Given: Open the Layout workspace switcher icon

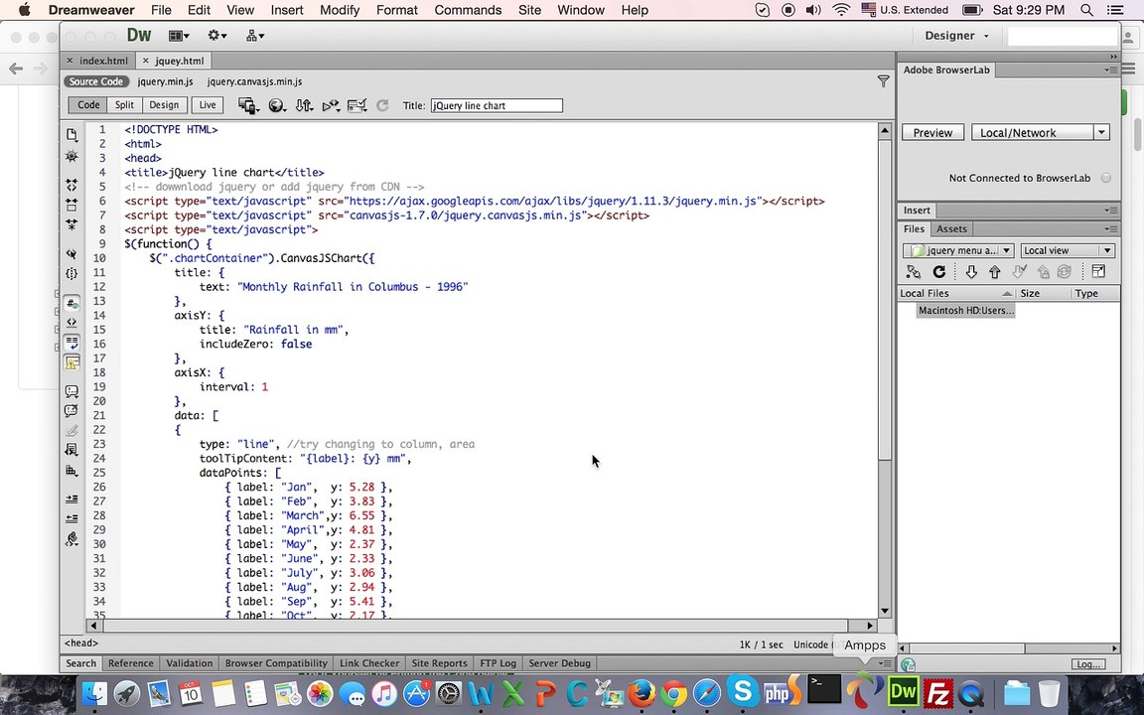Looking at the screenshot, I should [179, 36].
